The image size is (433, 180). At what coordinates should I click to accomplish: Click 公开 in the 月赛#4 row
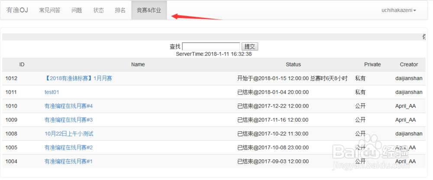click(360, 106)
